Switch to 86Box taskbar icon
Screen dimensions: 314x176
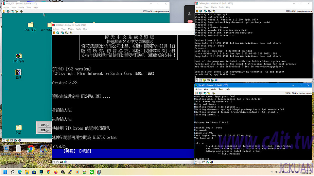(99, 172)
